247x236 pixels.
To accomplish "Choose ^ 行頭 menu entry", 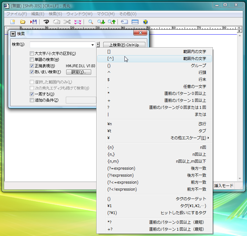I will (155, 72).
